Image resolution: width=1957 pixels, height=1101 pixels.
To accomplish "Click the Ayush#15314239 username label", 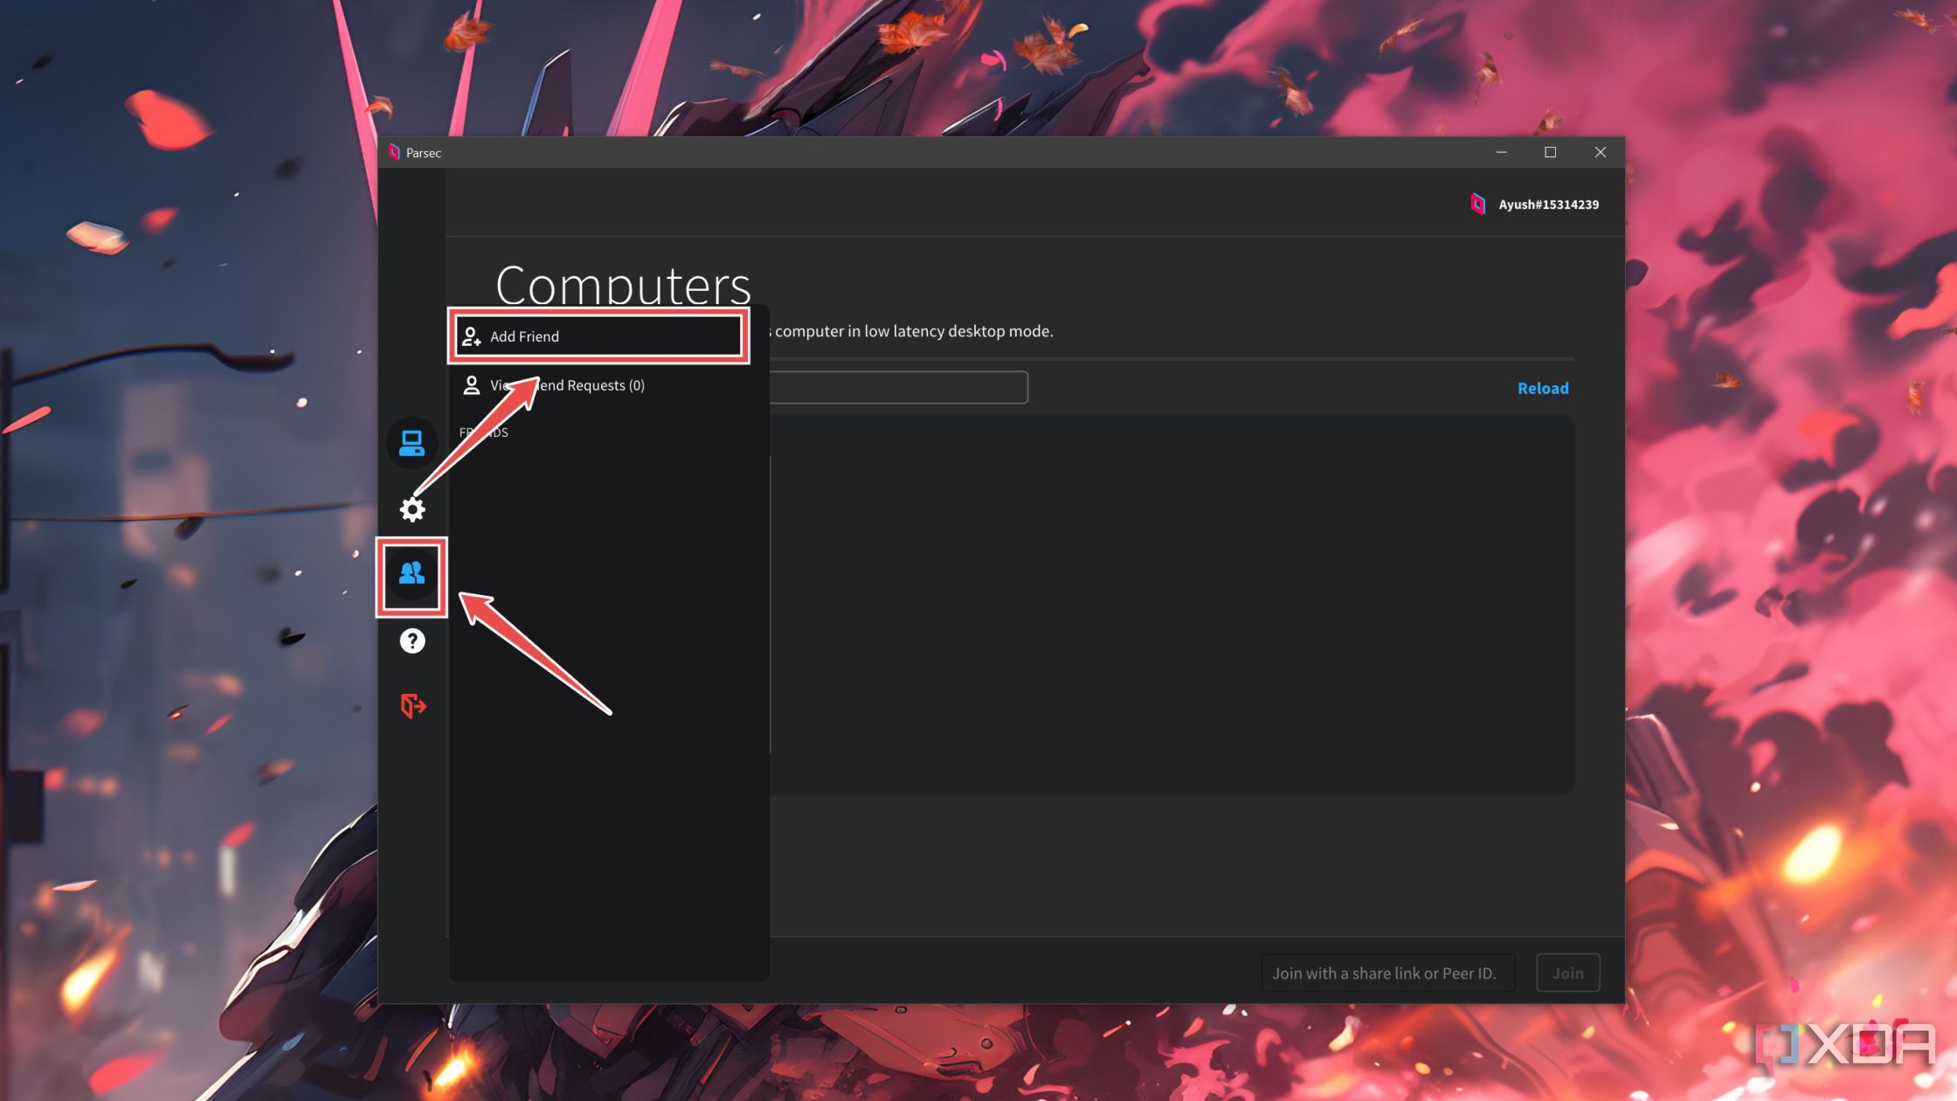I will (1548, 203).
